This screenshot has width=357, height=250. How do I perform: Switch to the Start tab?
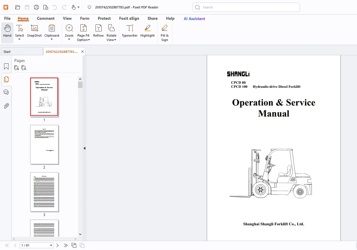[22, 51]
